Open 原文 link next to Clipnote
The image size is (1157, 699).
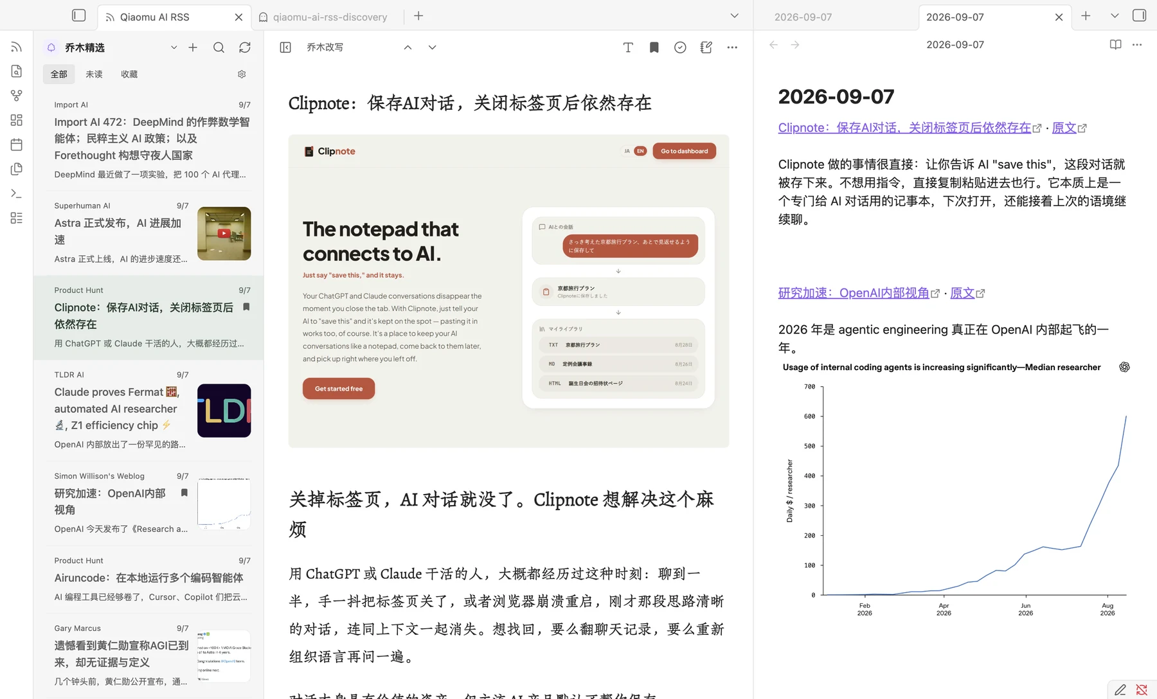(x=1064, y=128)
